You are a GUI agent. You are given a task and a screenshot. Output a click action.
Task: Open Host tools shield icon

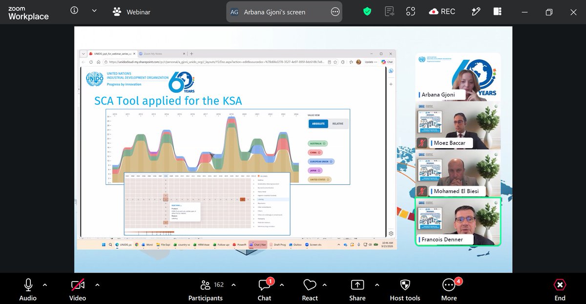405,284
